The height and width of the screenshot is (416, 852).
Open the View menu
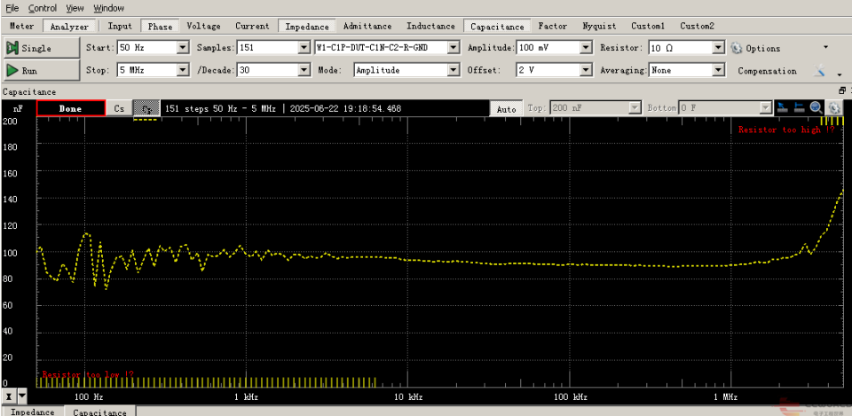pos(75,8)
